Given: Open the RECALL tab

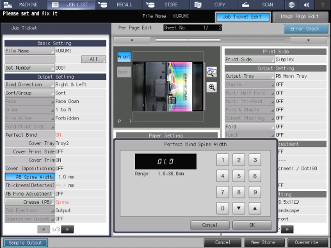Looking at the screenshot, I should tap(118, 4).
